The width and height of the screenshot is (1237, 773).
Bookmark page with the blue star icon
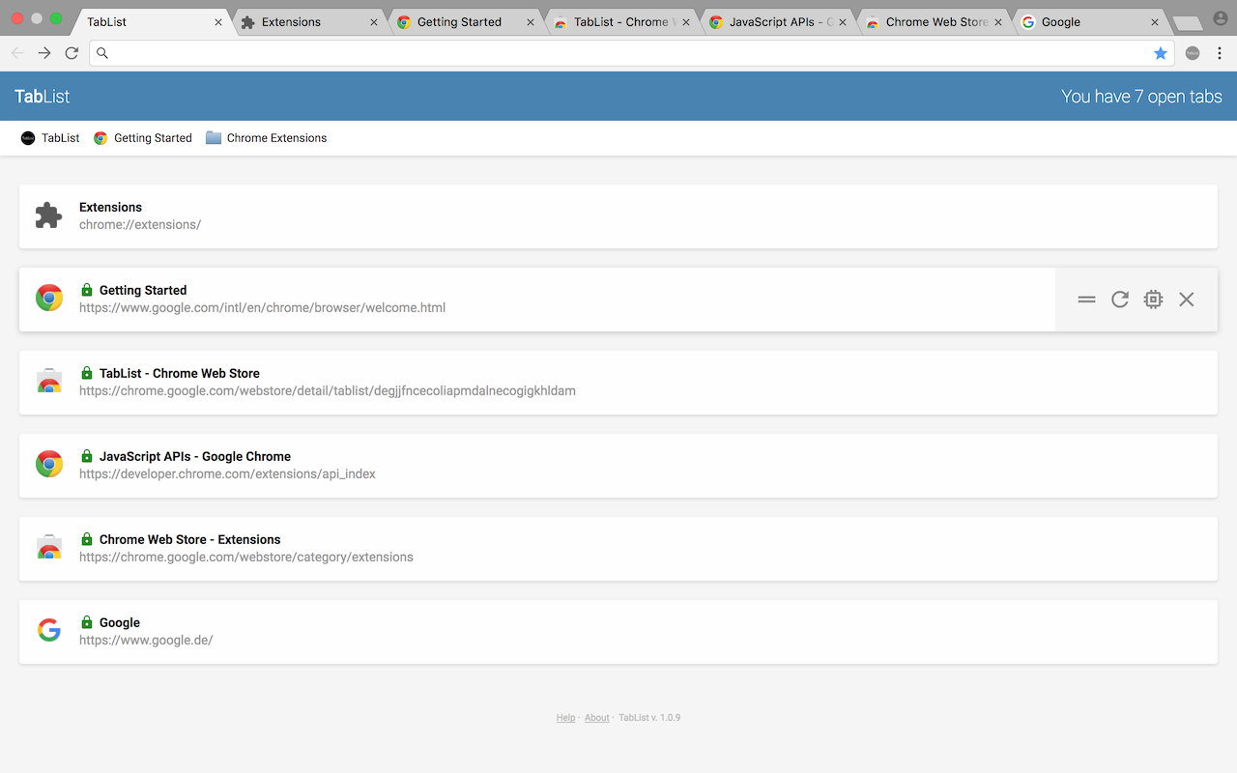pyautogui.click(x=1161, y=53)
